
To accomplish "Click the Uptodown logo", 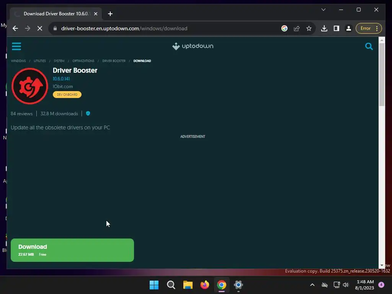I will pos(193,46).
